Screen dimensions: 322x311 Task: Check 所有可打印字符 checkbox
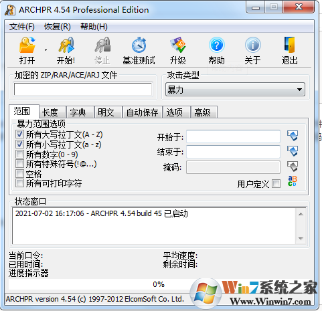[x=19, y=183]
